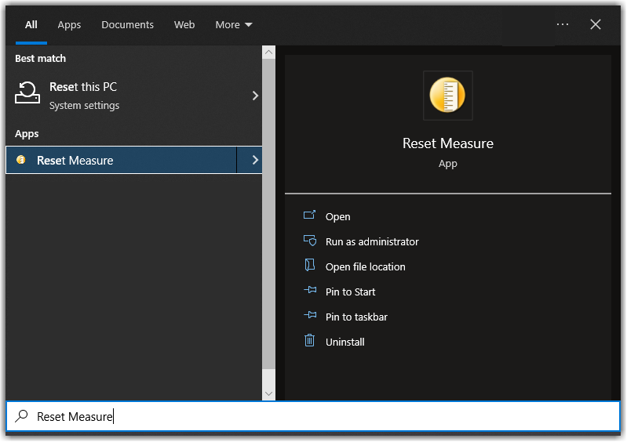
Task: Switch to the All search tab
Action: [31, 25]
